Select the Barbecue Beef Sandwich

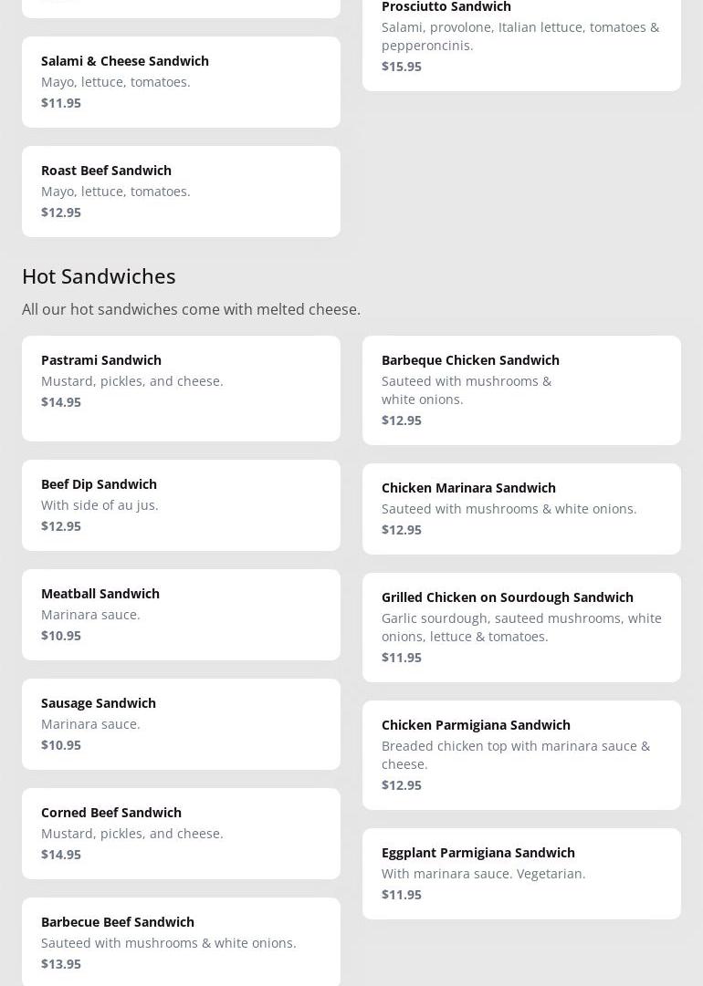pos(181,941)
